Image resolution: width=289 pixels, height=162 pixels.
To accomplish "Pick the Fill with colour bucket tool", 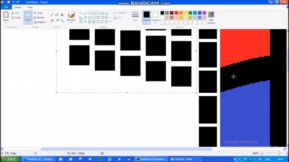I will 57,15.
